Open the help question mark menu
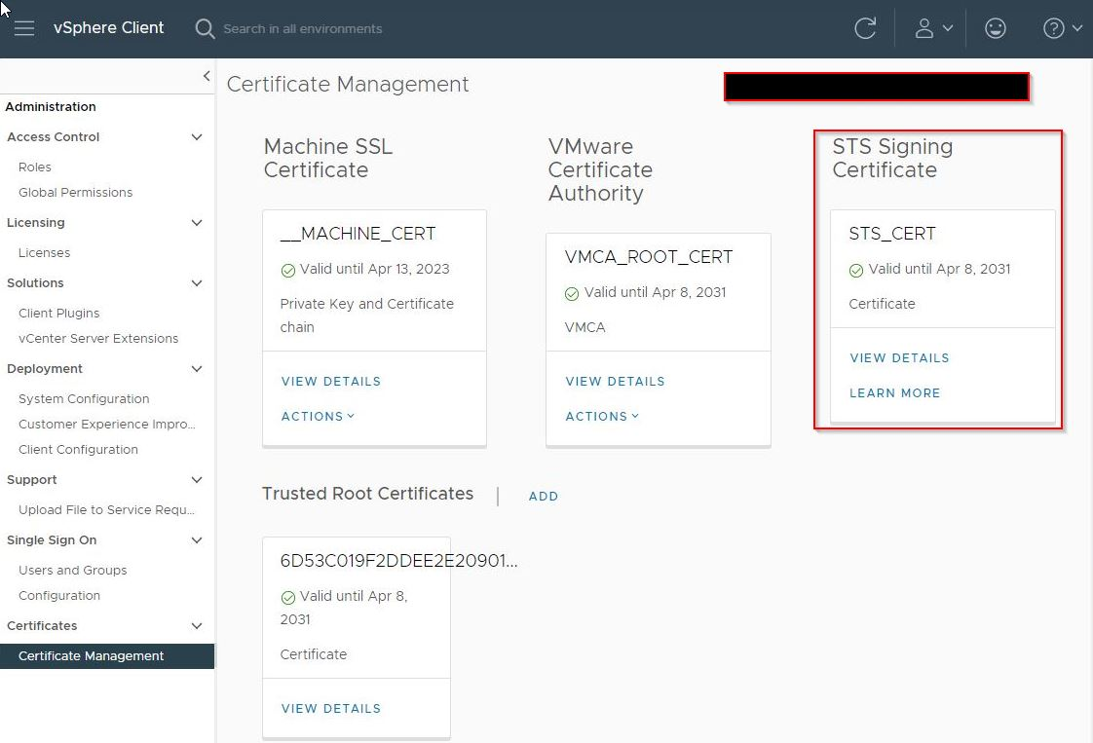This screenshot has height=743, width=1093. click(x=1063, y=28)
